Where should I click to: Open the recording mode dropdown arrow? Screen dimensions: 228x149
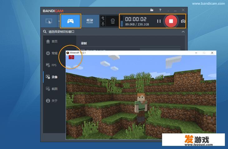pos(59,21)
